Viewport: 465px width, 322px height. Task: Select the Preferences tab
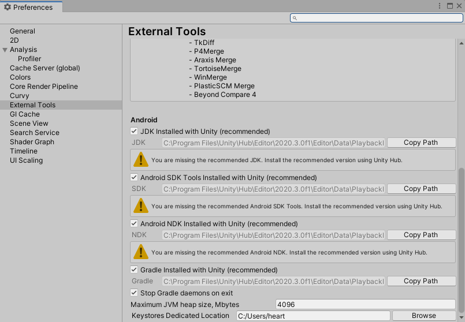(31, 7)
